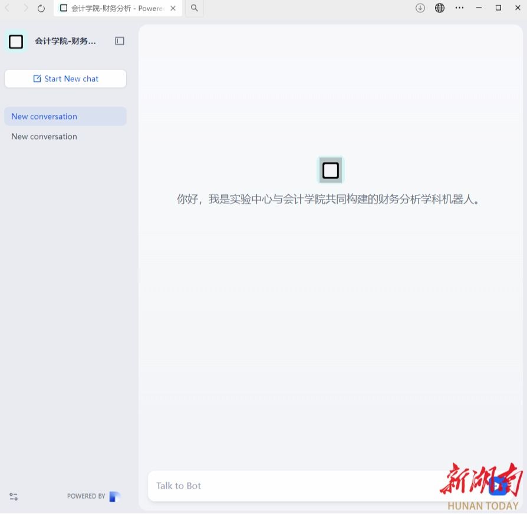Expand the three-dot more options menu

[x=460, y=8]
